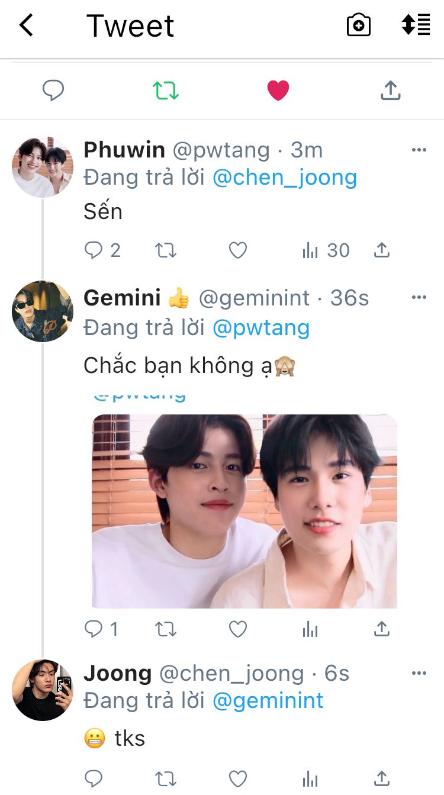Open Phuwin's profile avatar
Viewport: 444px width, 795px height.
43,167
